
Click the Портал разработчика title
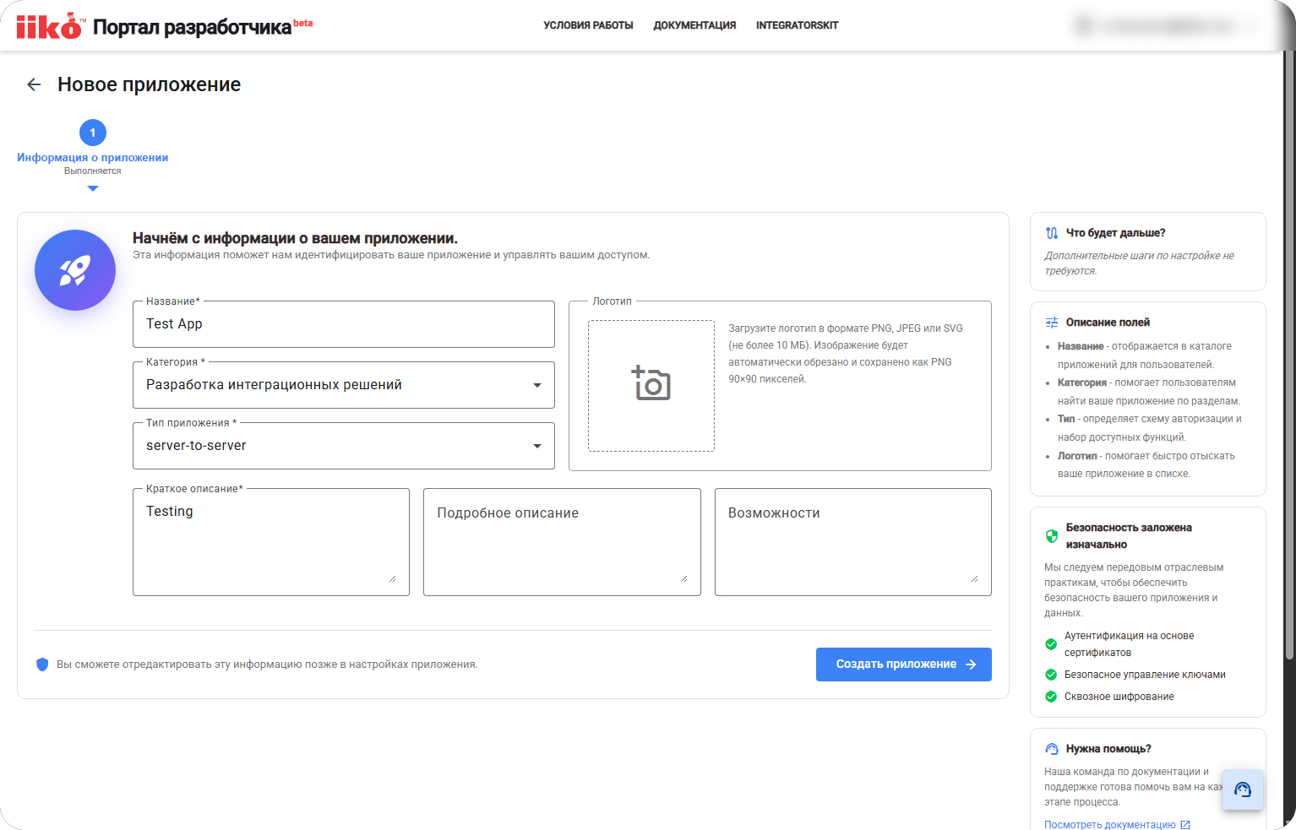193,27
